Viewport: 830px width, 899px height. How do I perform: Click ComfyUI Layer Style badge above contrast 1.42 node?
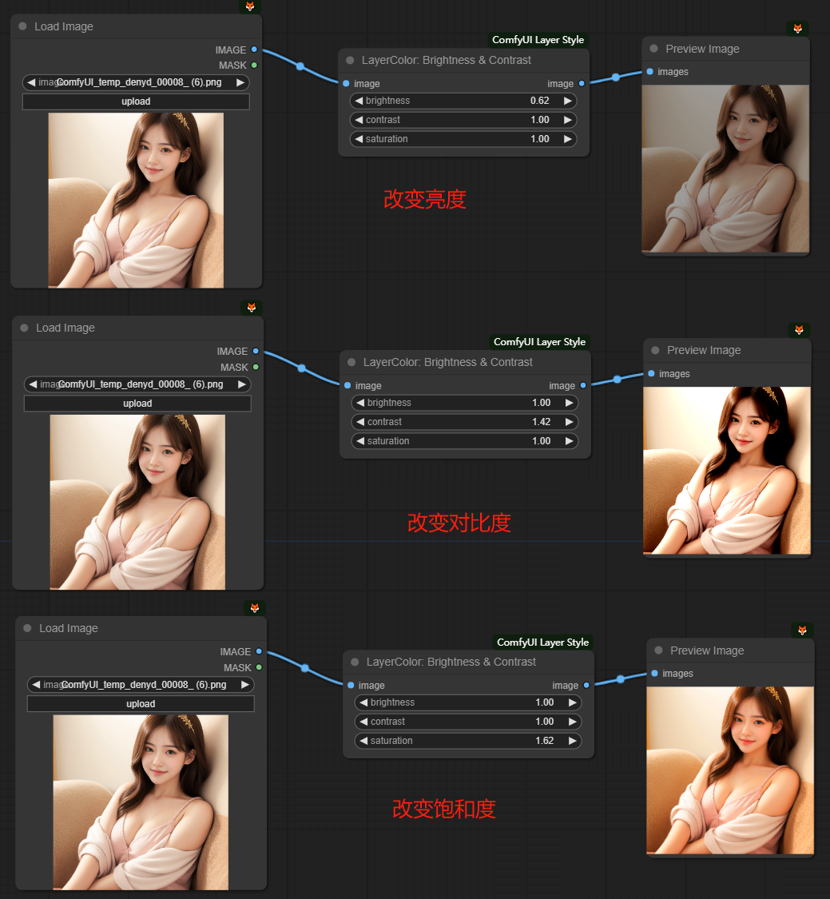pos(539,342)
